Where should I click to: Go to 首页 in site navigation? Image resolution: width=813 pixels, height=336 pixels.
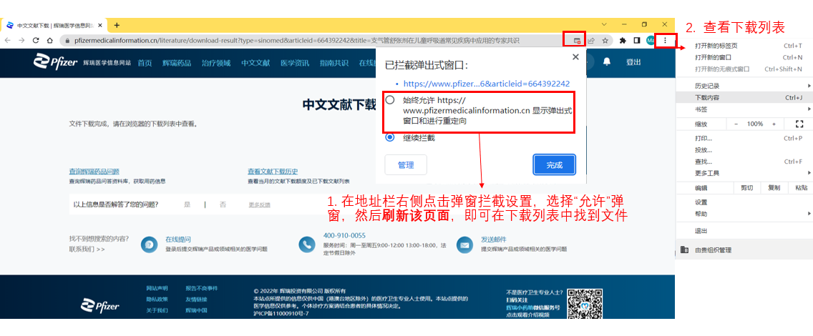145,63
